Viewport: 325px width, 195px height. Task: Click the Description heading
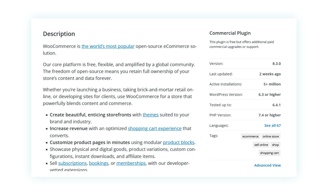[59, 34]
